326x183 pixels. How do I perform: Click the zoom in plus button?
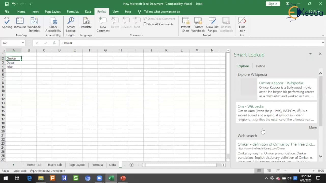coord(314,171)
